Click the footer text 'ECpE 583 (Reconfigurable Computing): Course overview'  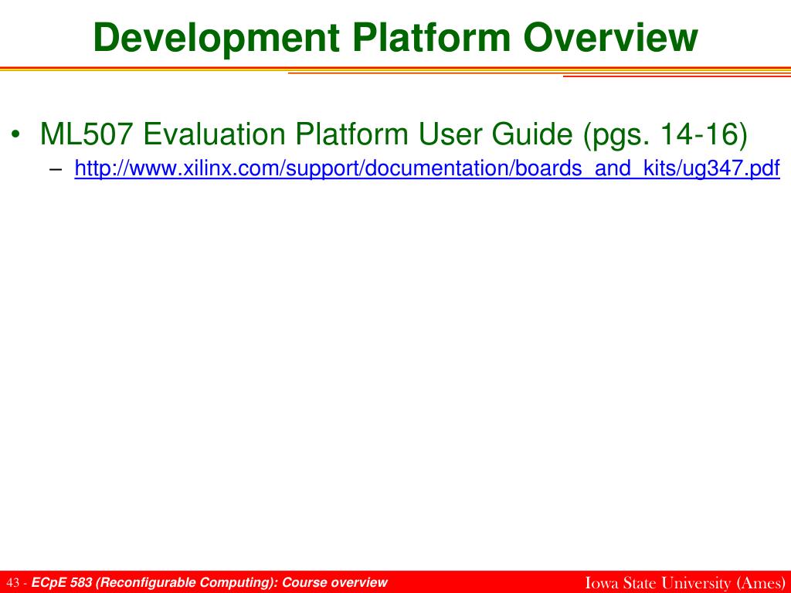pyautogui.click(x=209, y=582)
